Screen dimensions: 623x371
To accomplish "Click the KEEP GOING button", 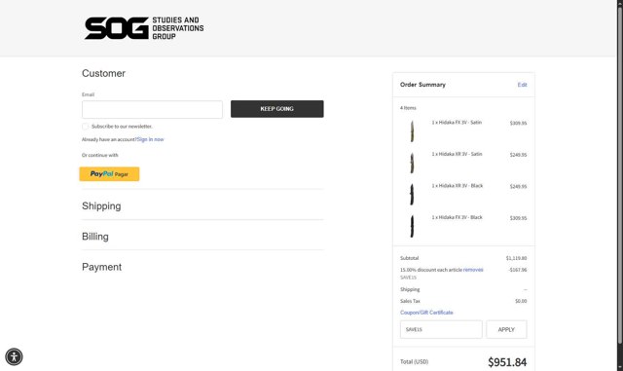I will point(276,108).
